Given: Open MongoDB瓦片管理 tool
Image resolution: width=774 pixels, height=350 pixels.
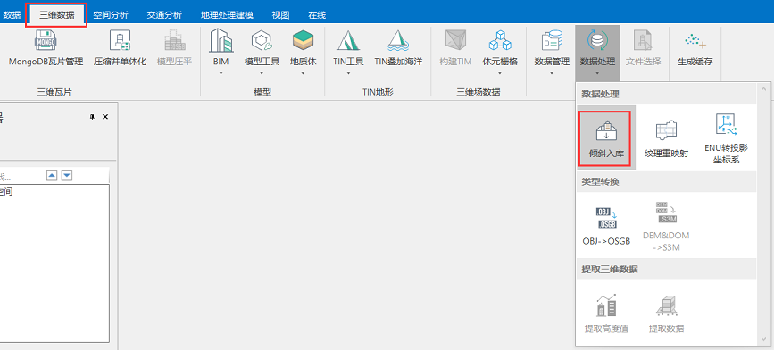Looking at the screenshot, I should pyautogui.click(x=46, y=48).
